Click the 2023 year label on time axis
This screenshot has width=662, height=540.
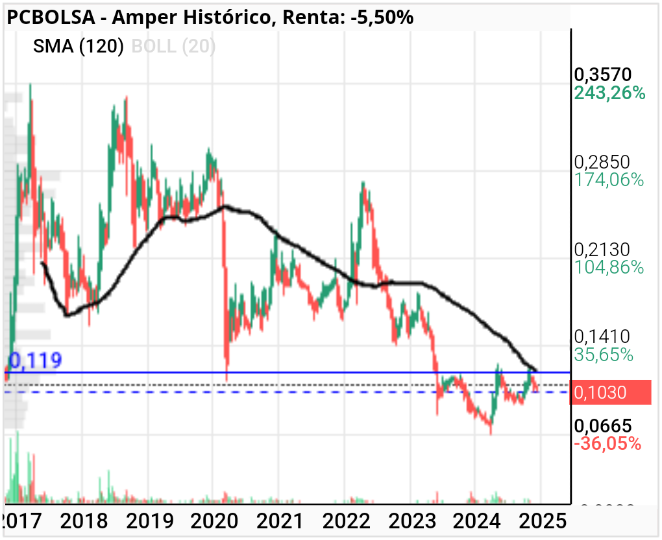click(x=411, y=521)
